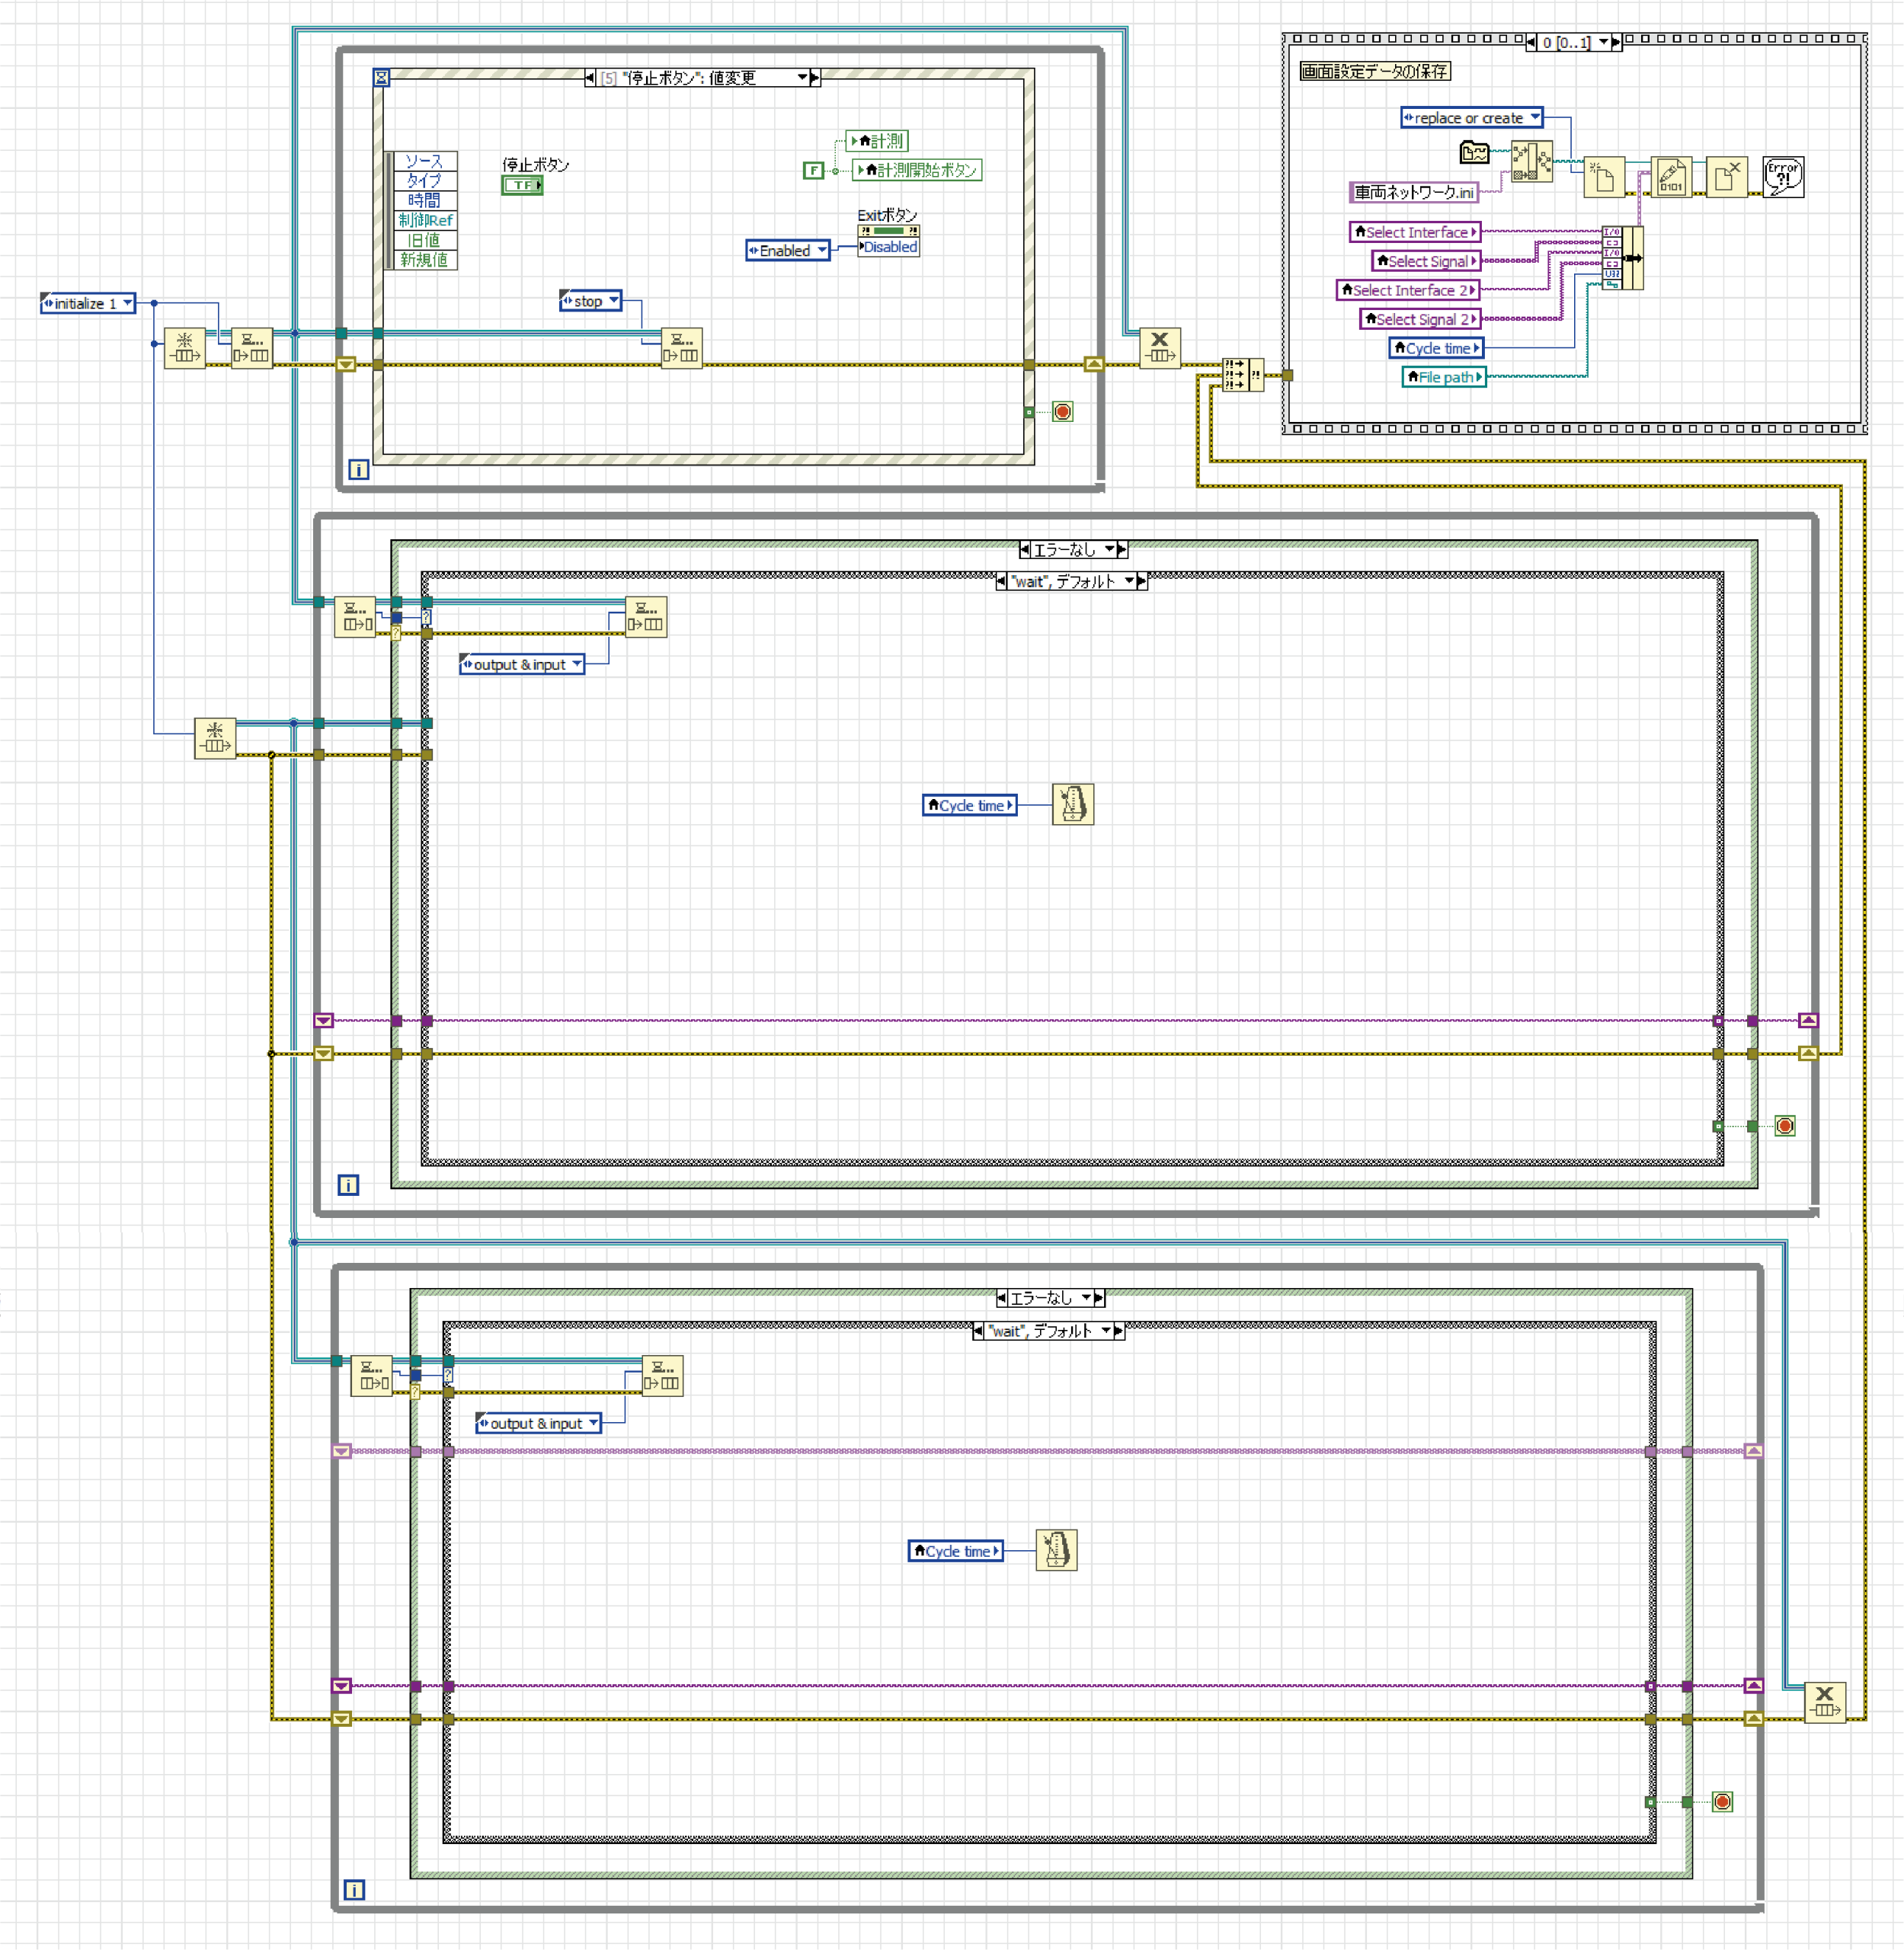
Task: Click the Merge Errors node
Action: [x=1242, y=375]
